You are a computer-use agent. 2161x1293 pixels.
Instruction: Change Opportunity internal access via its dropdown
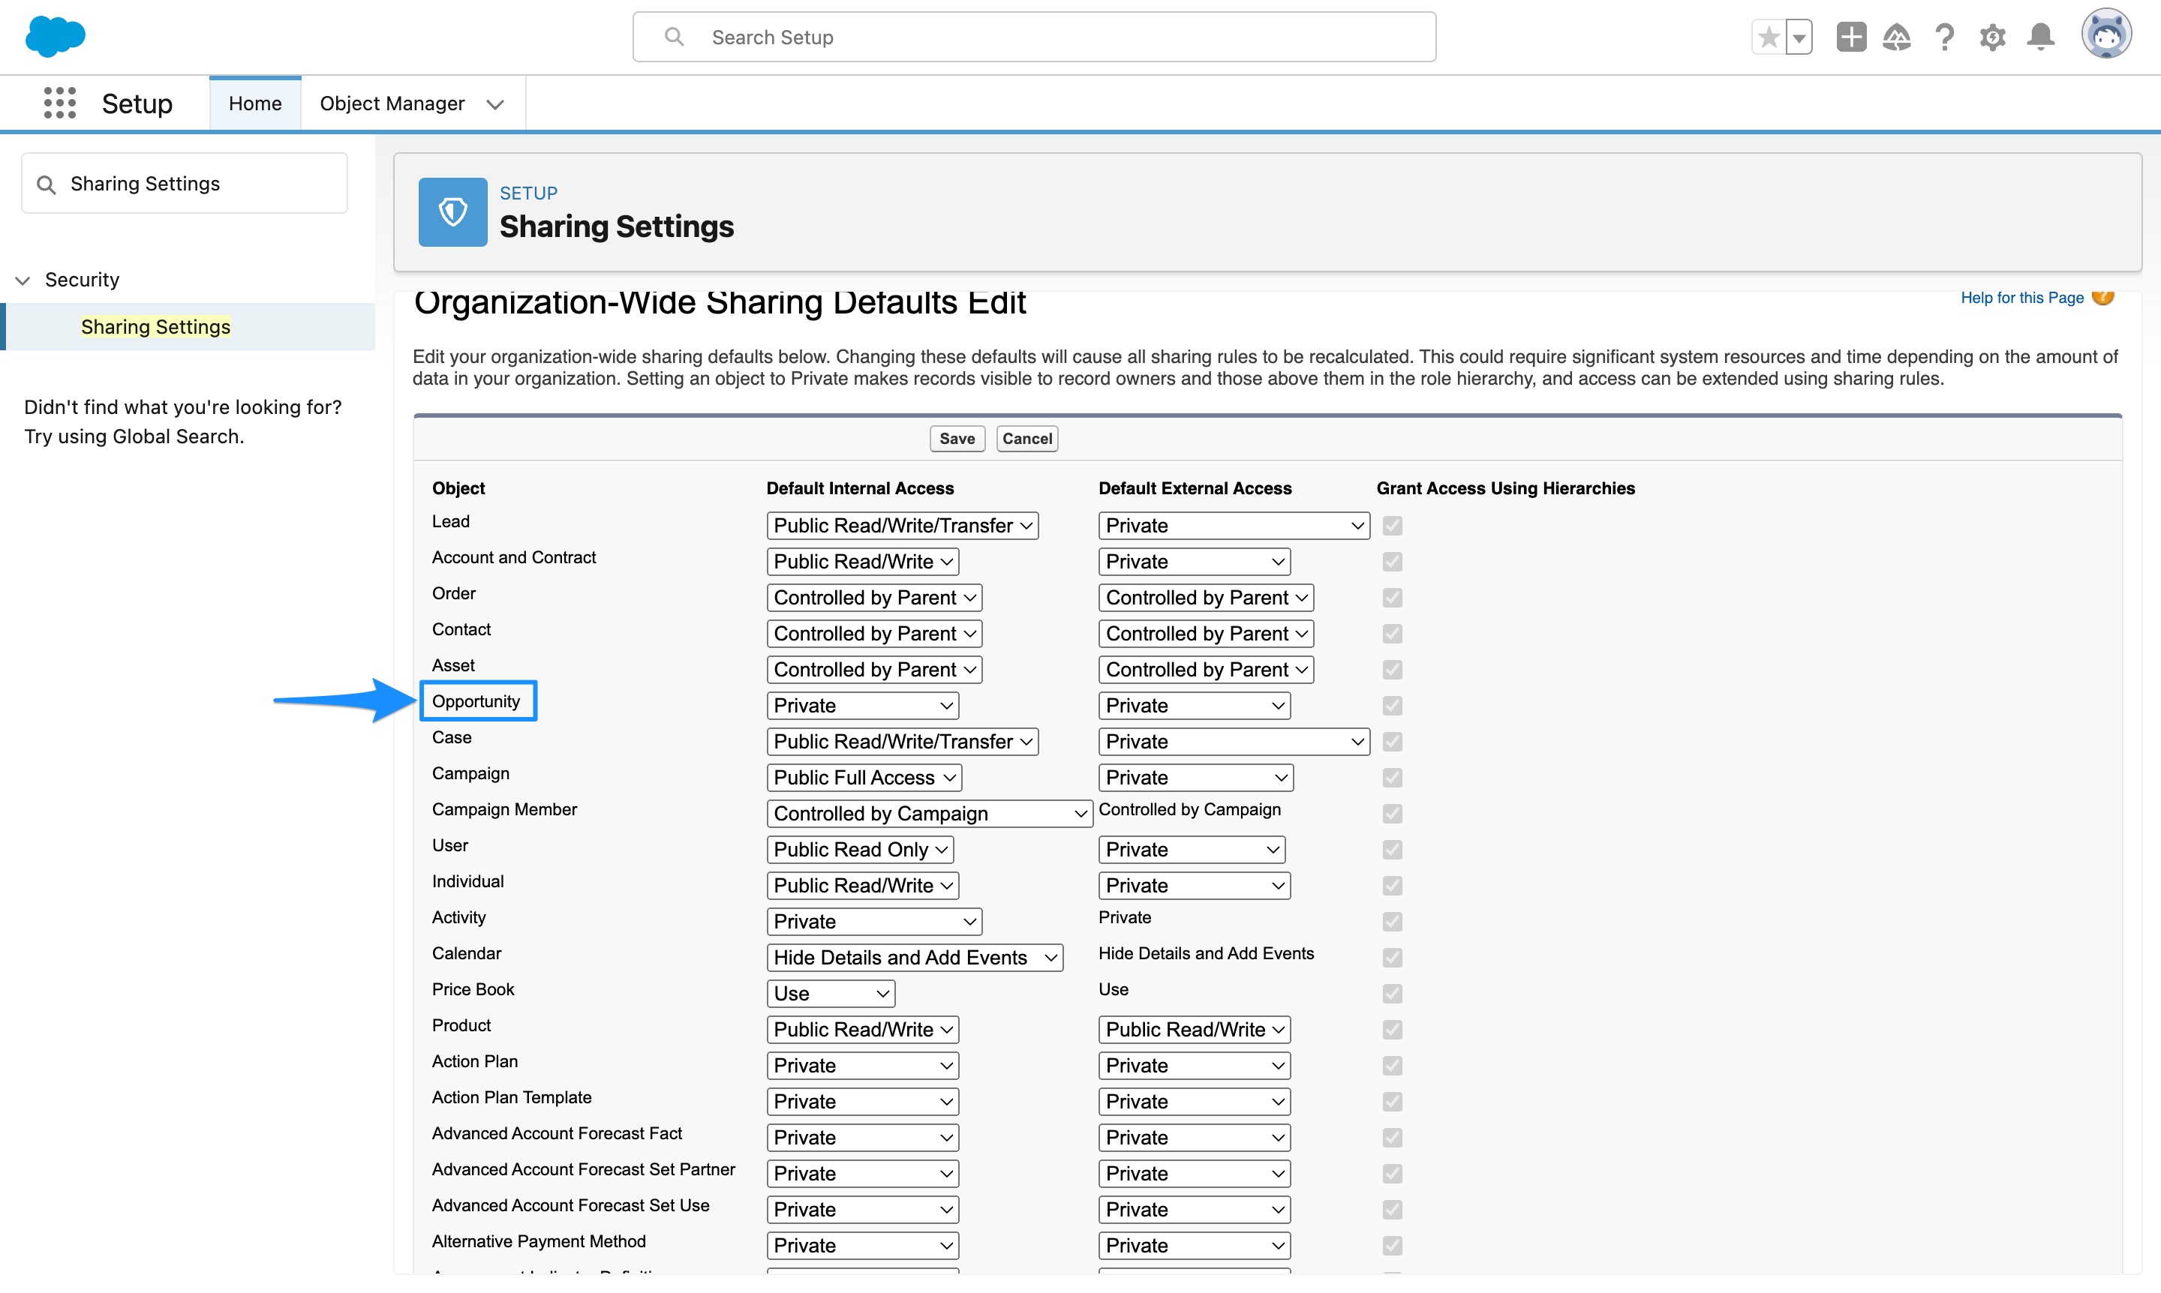[861, 705]
